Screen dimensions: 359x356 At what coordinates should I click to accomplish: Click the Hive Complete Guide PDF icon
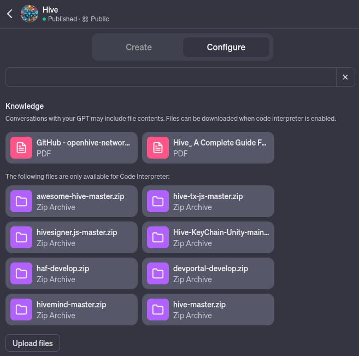coord(158,148)
